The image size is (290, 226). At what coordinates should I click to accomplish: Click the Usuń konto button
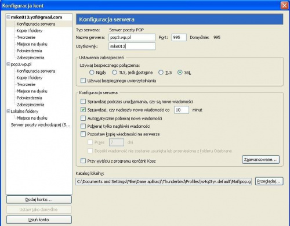click(x=39, y=220)
